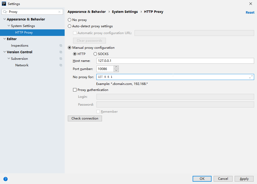Screen dimensions: 257x184
Task: Decrease port number with down arrow
Action: 116,71
